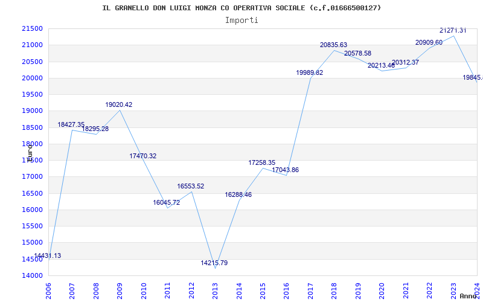483x302 pixels.
Task: Click the Euro y-axis label
Action: [x=30, y=153]
